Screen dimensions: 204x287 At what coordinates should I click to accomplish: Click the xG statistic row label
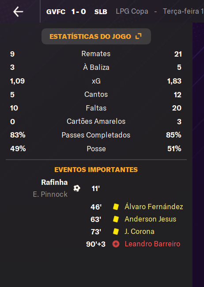(96, 81)
